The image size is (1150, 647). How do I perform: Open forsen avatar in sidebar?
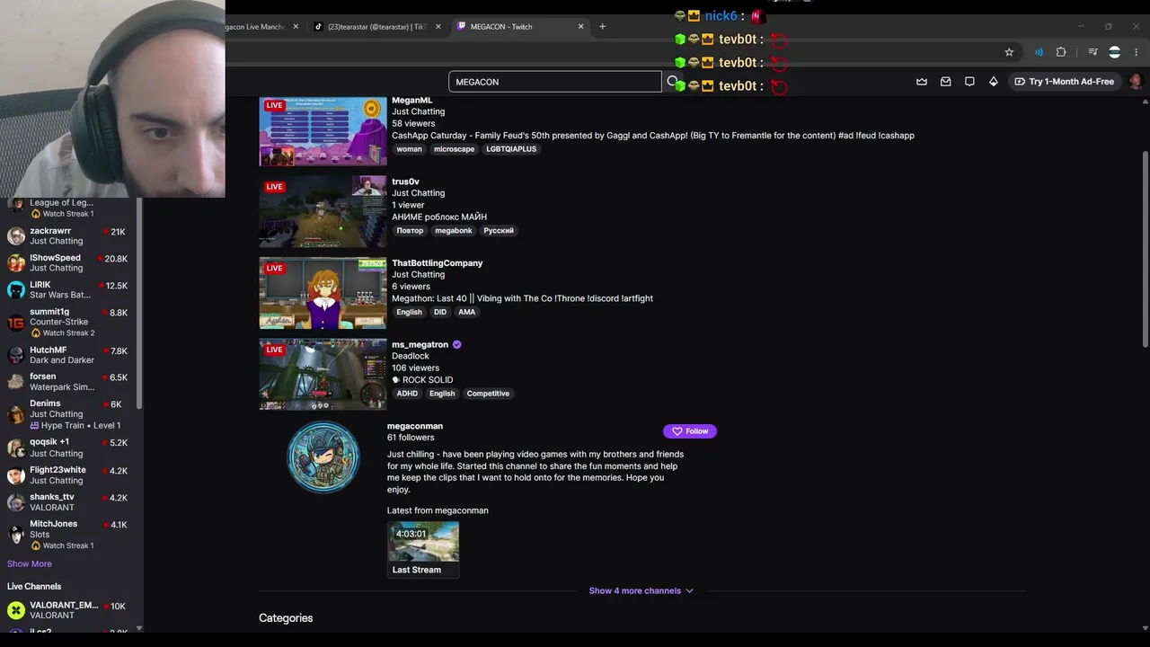point(16,382)
